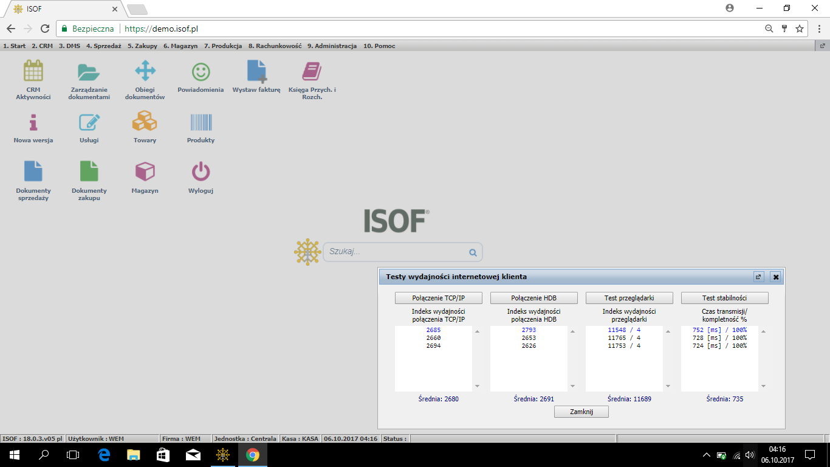Open the 1. Start menu
This screenshot has height=467, width=830.
15,46
